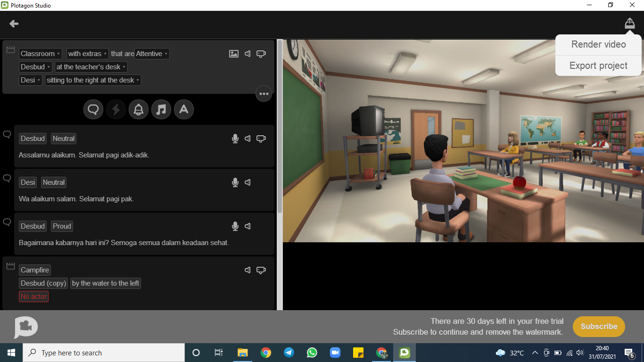
Task: Record voice for 'Wa alaikum salam' dialogue
Action: [235, 182]
